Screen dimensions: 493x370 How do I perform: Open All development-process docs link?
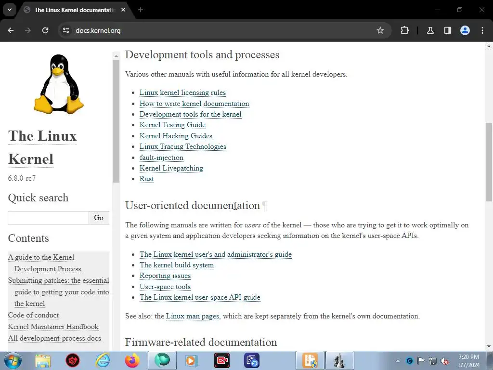[54, 339]
